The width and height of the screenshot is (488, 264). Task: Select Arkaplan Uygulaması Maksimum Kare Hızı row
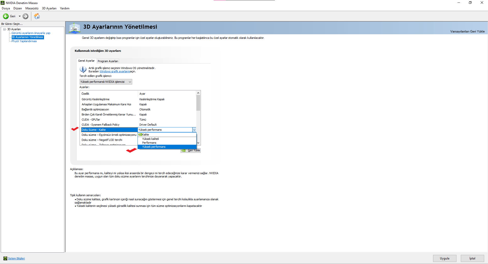pos(139,104)
